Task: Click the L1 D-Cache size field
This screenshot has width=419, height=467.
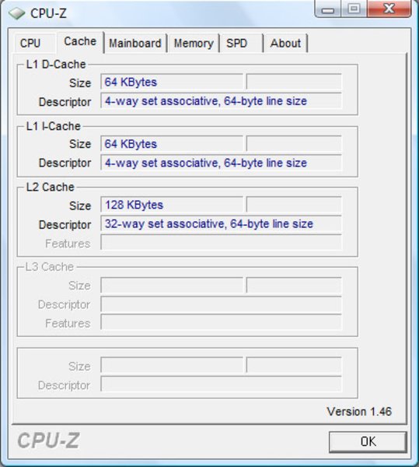Action: point(172,82)
